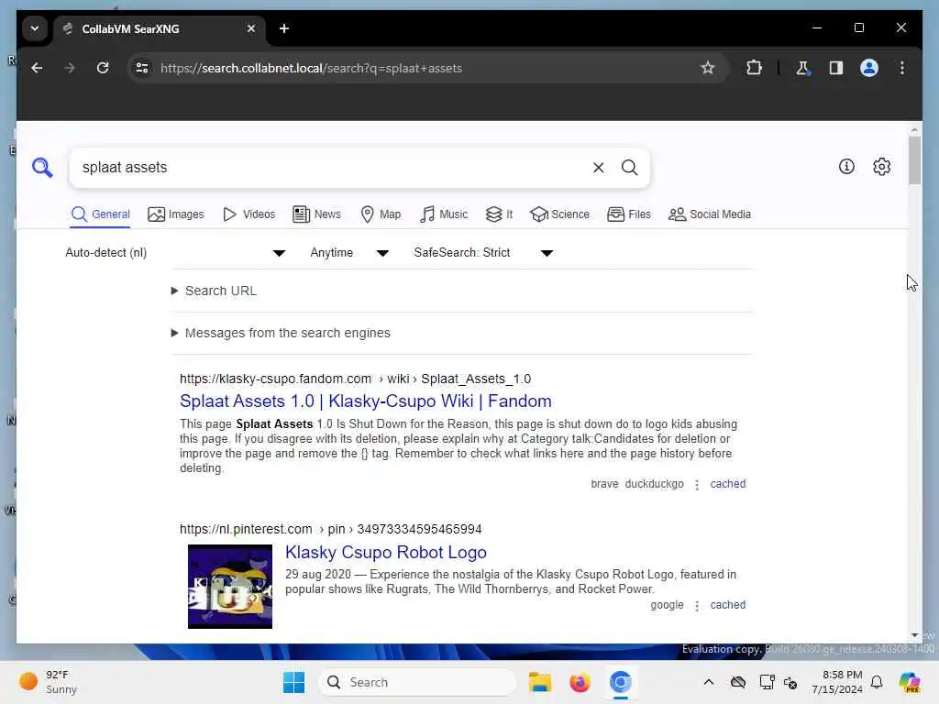Image resolution: width=939 pixels, height=704 pixels.
Task: Reload the page
Action: pos(103,68)
